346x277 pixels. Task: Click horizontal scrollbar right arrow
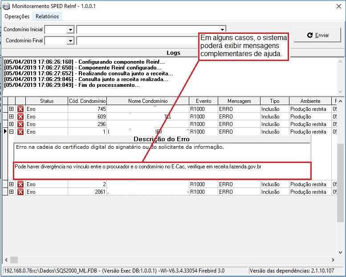[x=333, y=260]
